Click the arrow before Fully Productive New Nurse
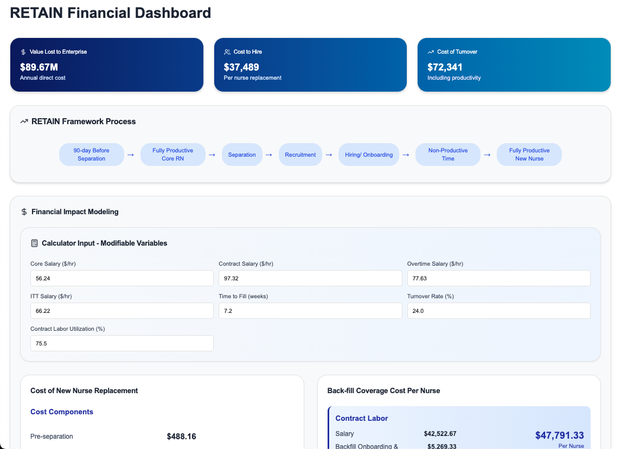This screenshot has height=449, width=621. (488, 155)
